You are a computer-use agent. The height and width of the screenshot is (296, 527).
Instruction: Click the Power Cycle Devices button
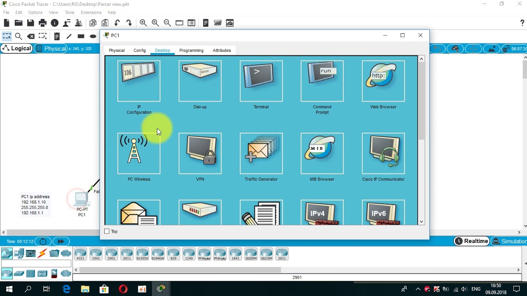tap(43, 241)
